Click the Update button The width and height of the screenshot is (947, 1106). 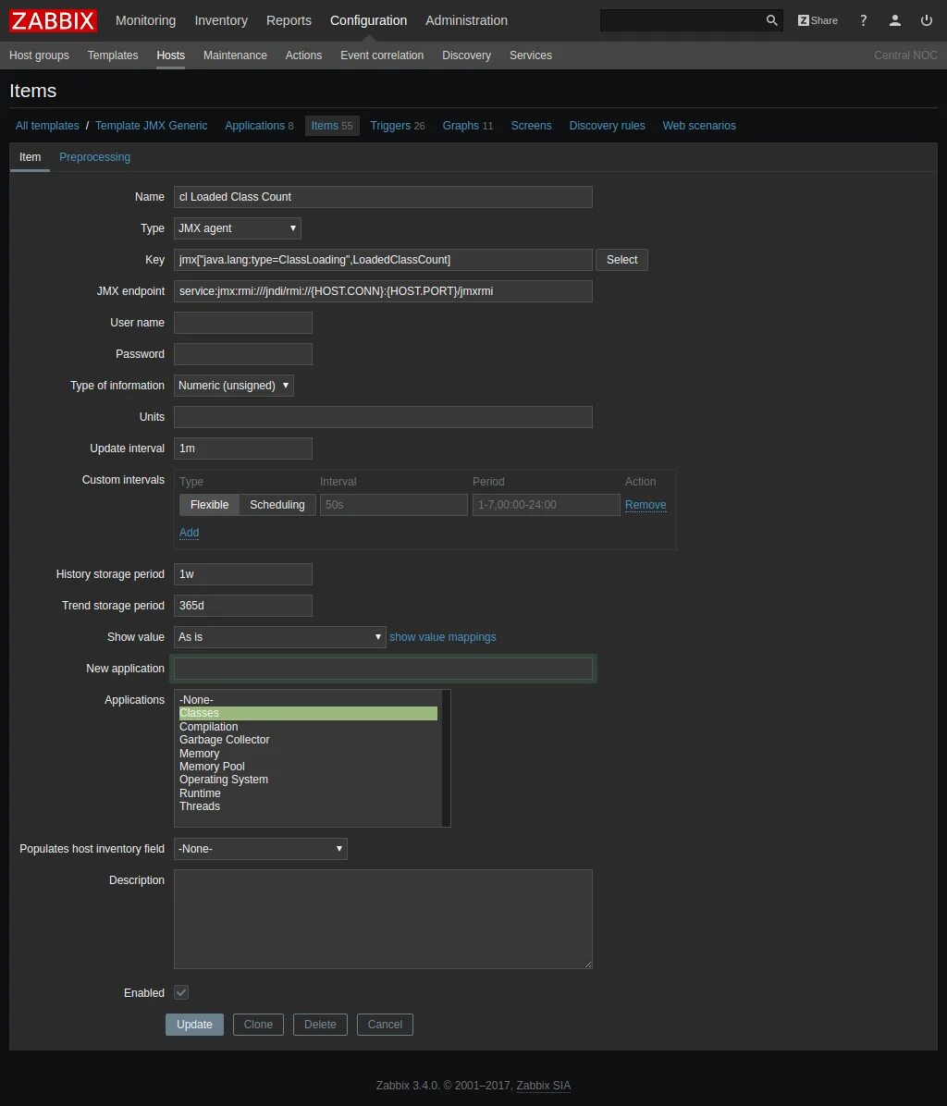pyautogui.click(x=194, y=1025)
